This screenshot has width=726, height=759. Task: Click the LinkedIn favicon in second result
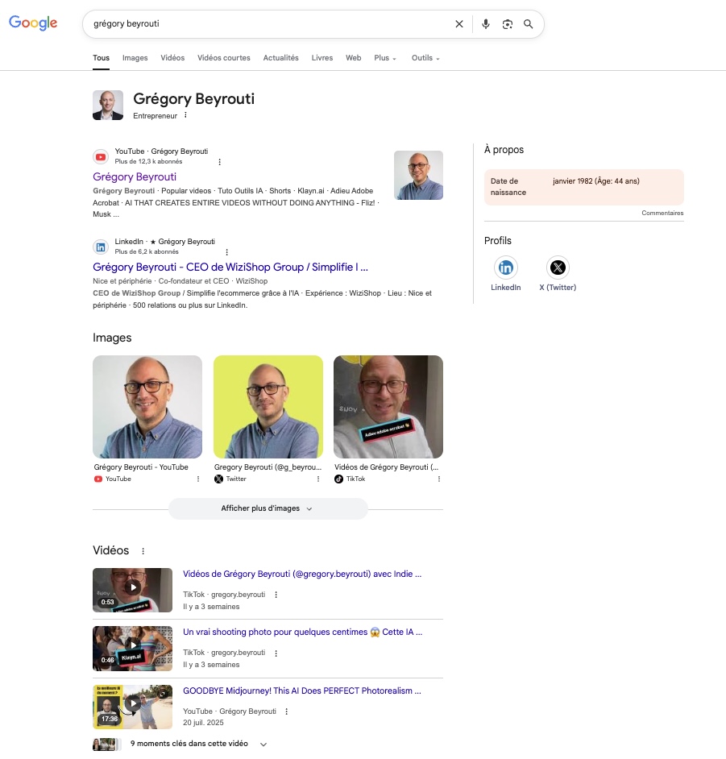pyautogui.click(x=101, y=247)
